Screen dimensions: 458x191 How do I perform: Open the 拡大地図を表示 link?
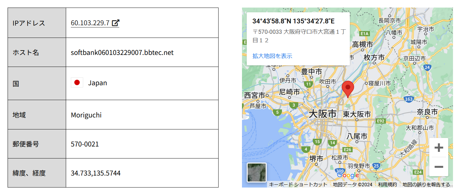click(x=272, y=56)
